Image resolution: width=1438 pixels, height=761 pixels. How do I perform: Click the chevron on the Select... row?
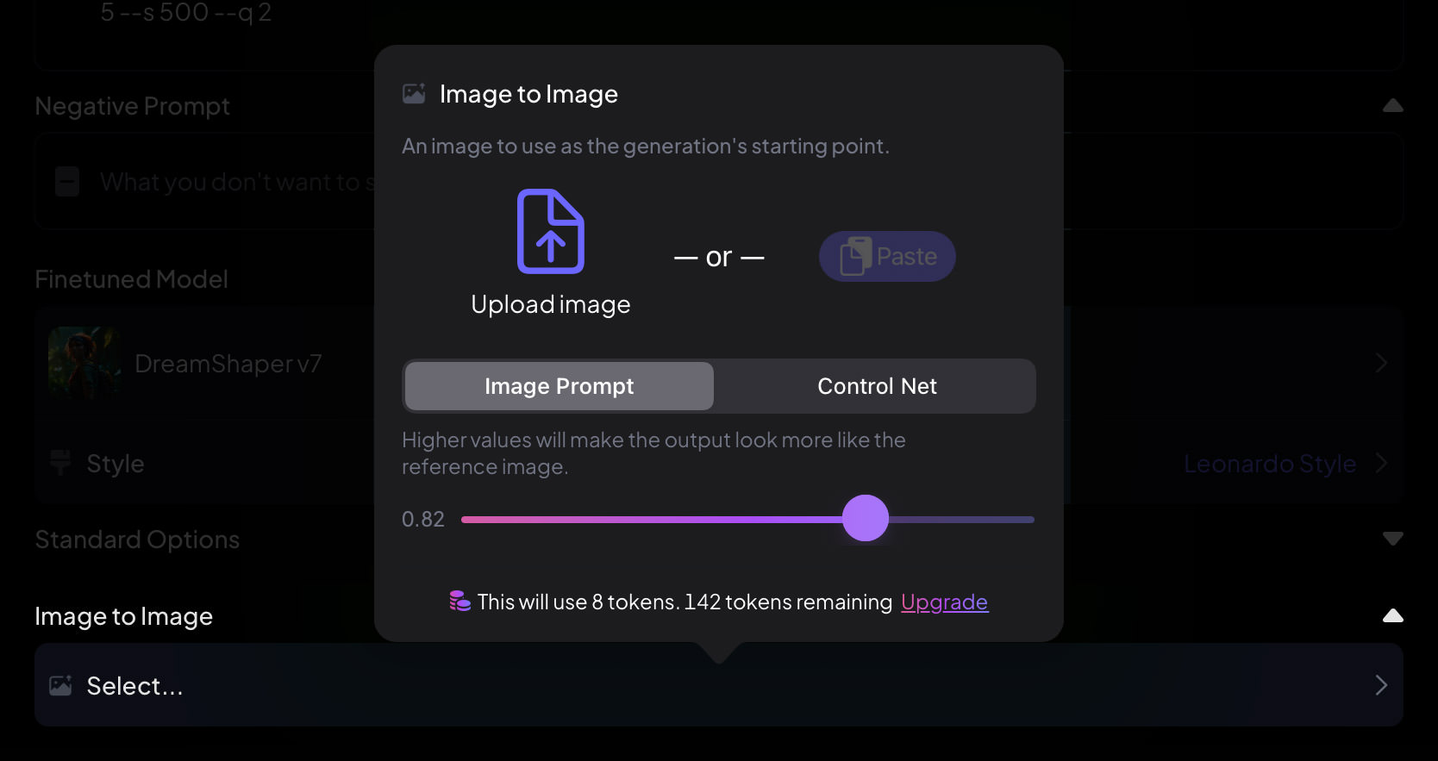[x=1381, y=685]
